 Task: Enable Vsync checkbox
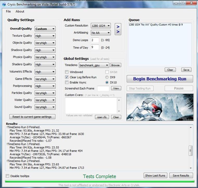coord(67,82)
